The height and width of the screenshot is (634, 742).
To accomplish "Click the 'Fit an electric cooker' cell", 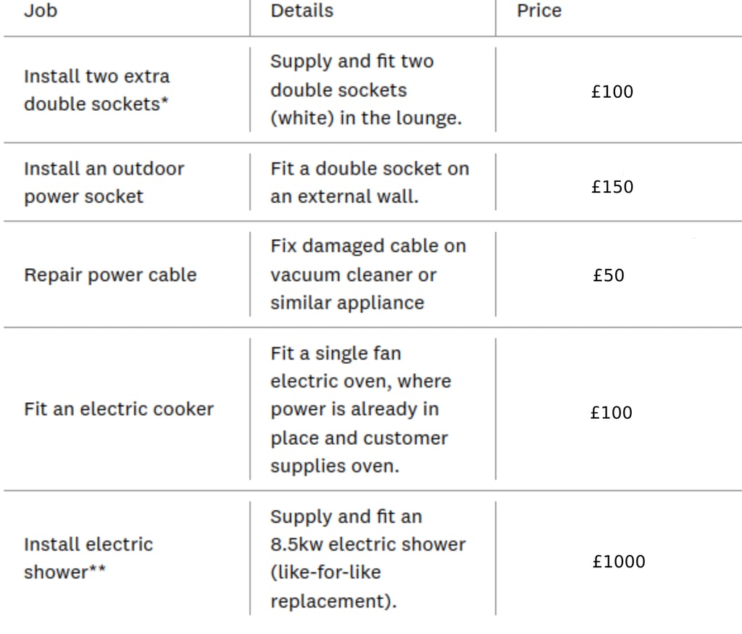I will tap(119, 409).
